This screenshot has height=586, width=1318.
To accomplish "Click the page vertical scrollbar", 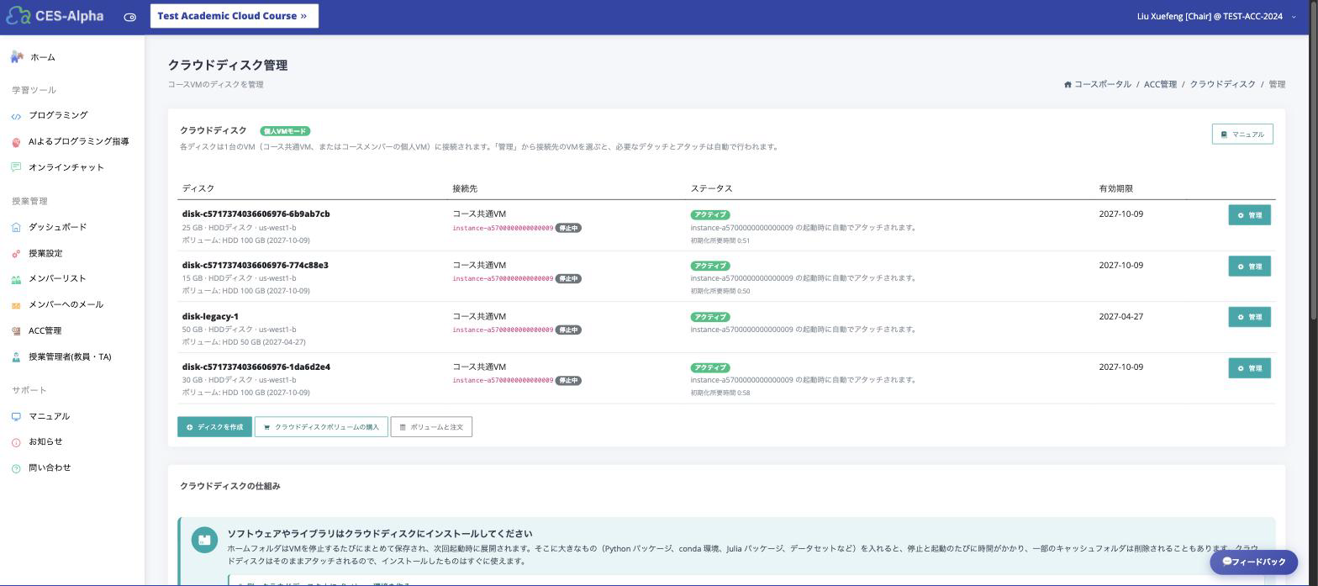I will [1313, 160].
